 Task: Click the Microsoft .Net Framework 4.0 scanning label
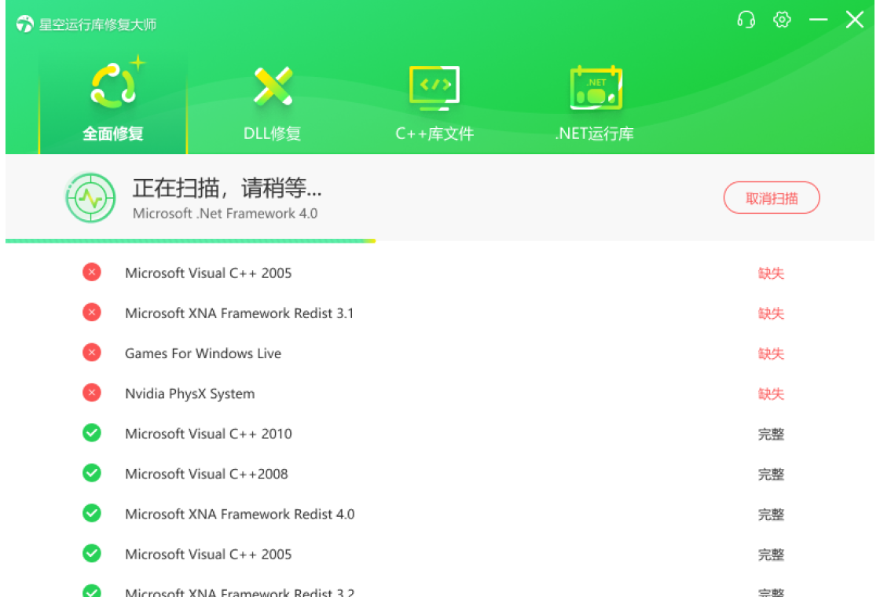coord(225,214)
